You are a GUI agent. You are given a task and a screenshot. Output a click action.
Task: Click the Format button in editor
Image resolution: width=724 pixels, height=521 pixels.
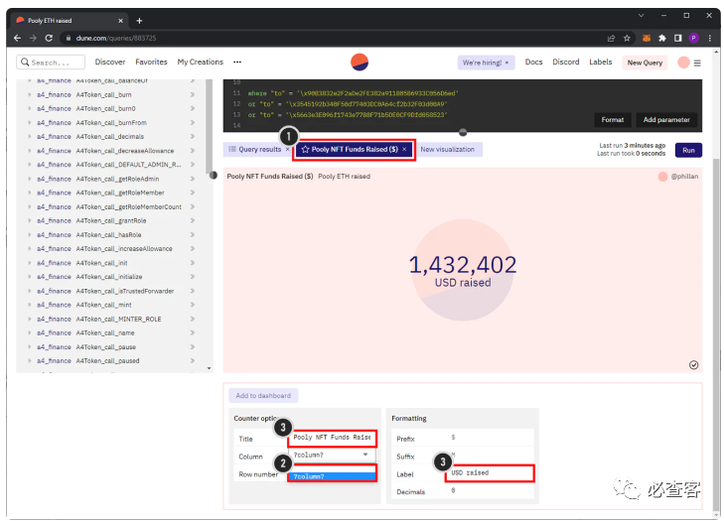tap(612, 120)
